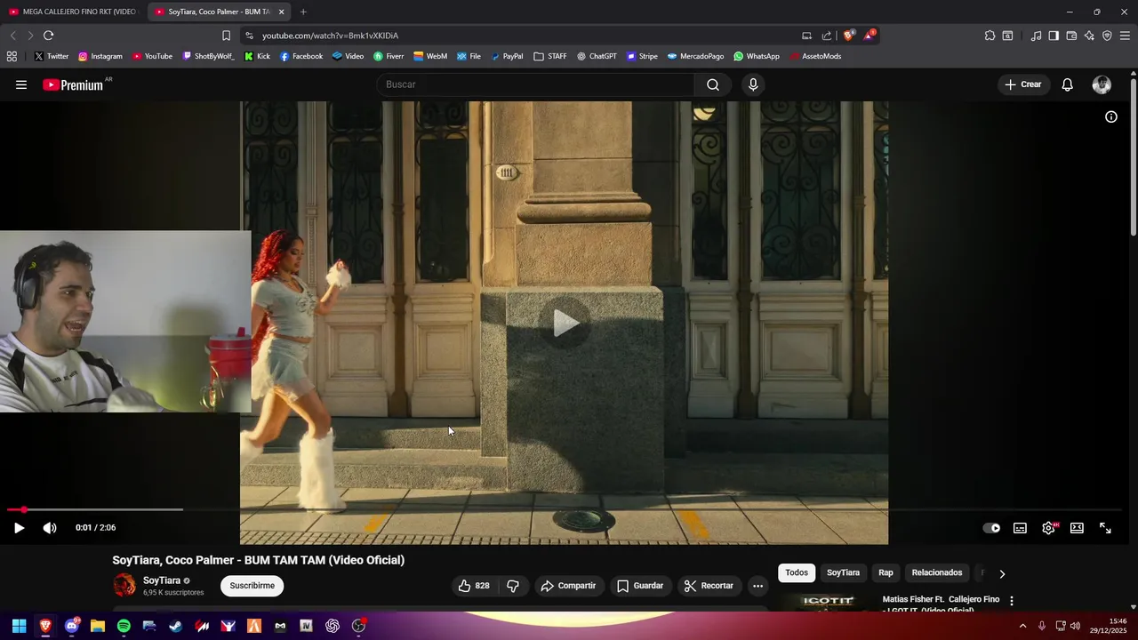The width and height of the screenshot is (1138, 640).
Task: Enter full screen mode
Action: (1105, 528)
